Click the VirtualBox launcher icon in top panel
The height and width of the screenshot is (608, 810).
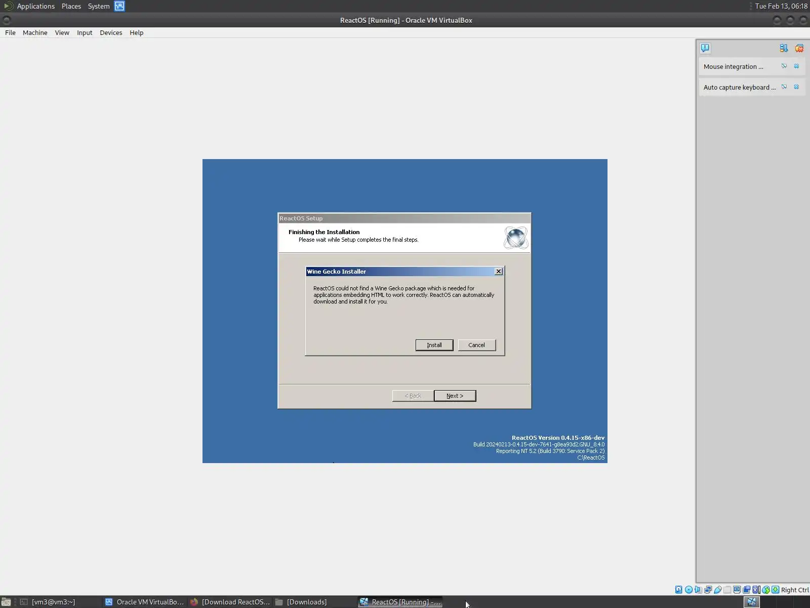(119, 6)
